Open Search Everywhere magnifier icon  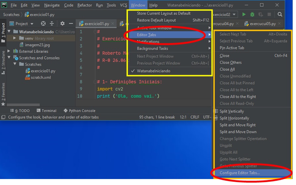coord(280,15)
